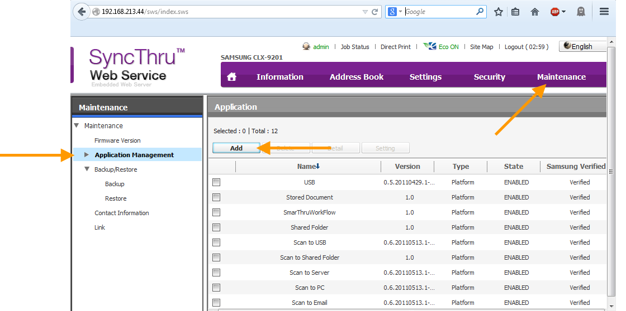Go to the browser home page icon
The image size is (626, 311).
pos(535,12)
